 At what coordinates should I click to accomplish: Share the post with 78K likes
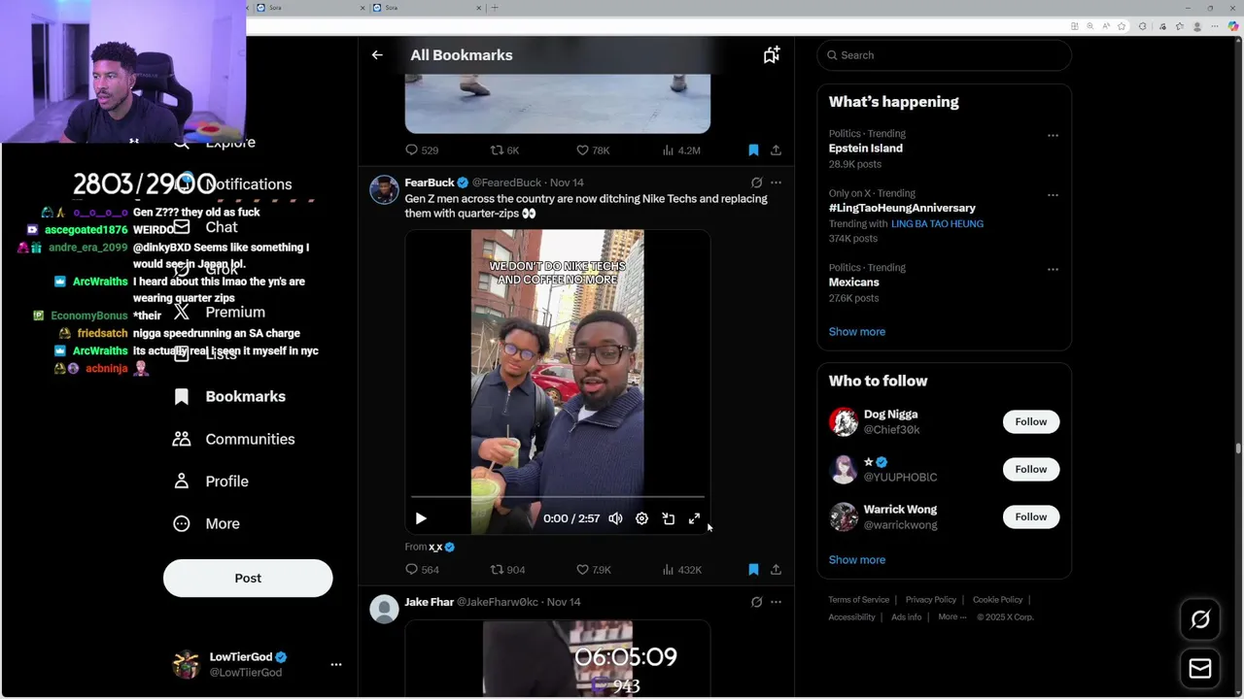(776, 150)
